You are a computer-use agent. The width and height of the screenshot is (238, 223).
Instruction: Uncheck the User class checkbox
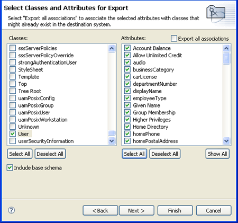click(x=13, y=134)
